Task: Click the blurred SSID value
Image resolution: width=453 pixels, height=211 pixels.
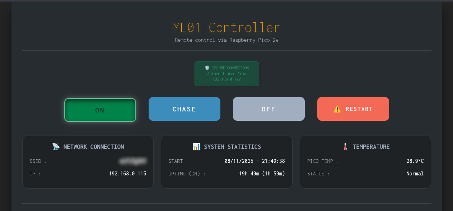Action: [133, 161]
